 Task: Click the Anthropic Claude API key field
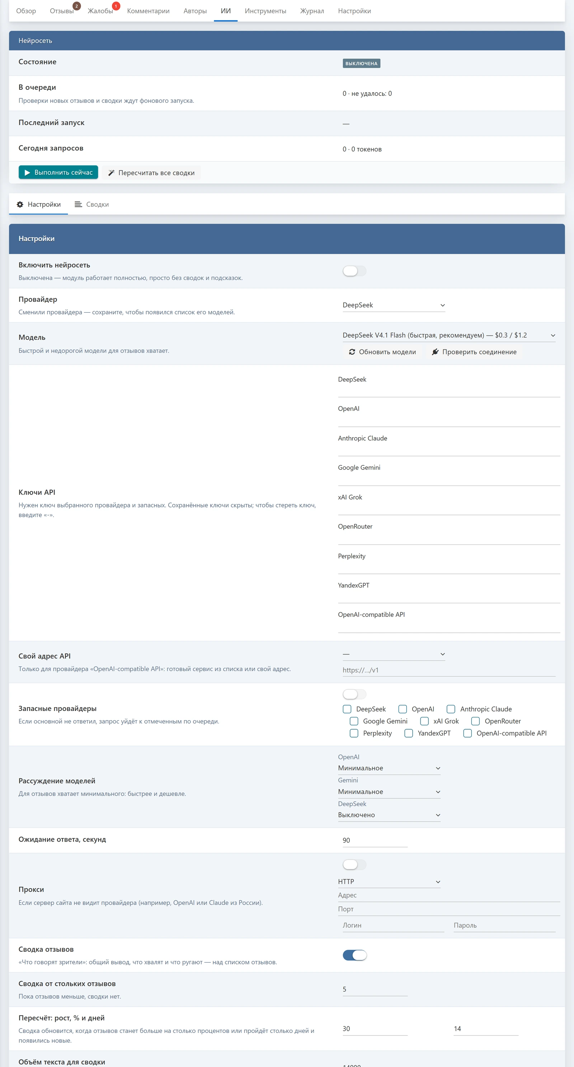pos(449,450)
